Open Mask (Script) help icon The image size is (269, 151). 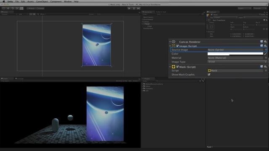(x=261, y=67)
